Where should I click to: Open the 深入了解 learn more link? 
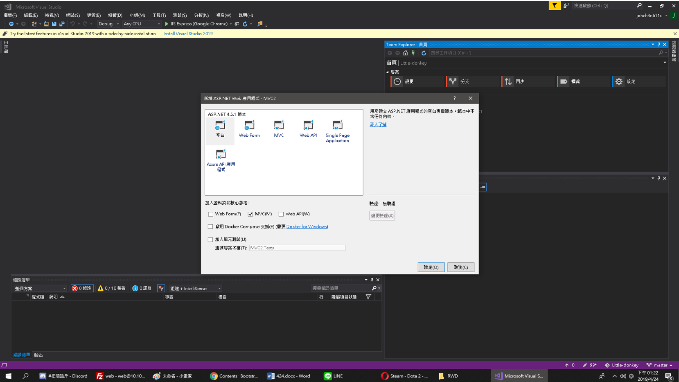pos(378,124)
